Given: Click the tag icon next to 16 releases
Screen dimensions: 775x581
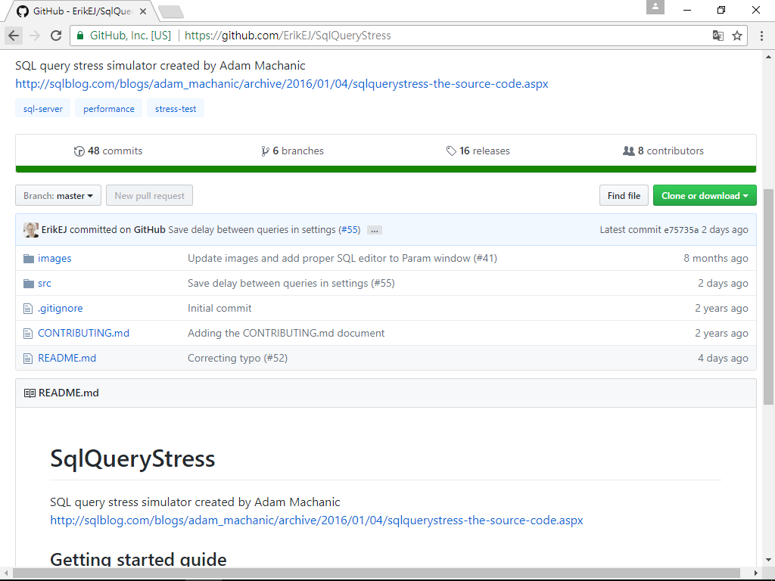Looking at the screenshot, I should click(x=452, y=151).
